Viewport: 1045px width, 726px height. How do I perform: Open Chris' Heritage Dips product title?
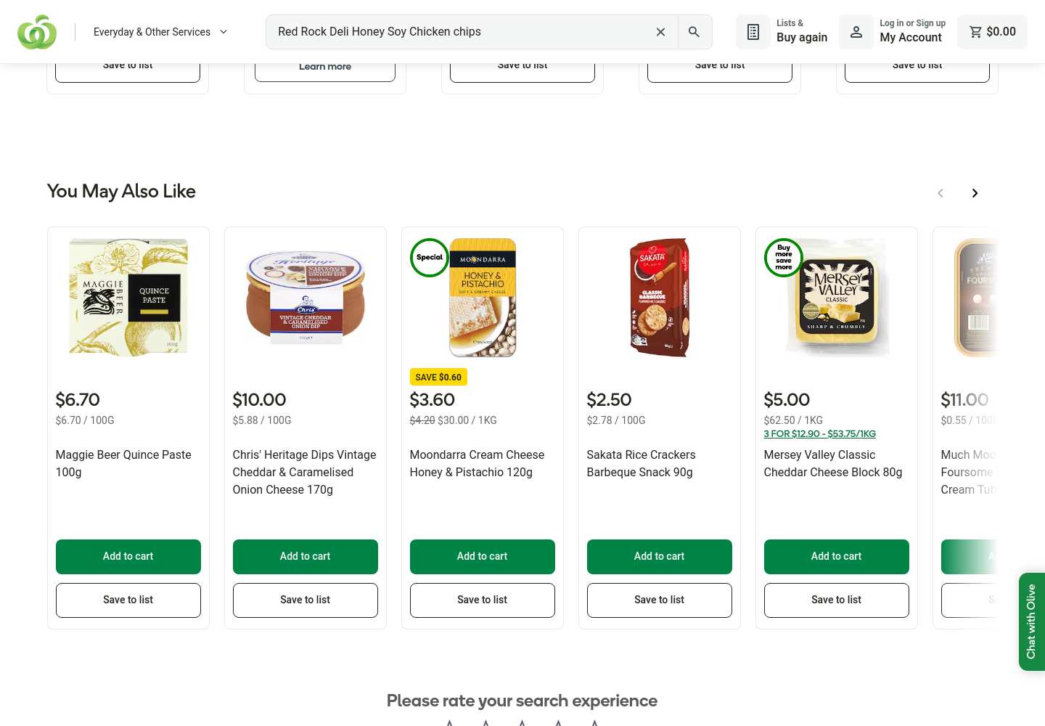(305, 472)
